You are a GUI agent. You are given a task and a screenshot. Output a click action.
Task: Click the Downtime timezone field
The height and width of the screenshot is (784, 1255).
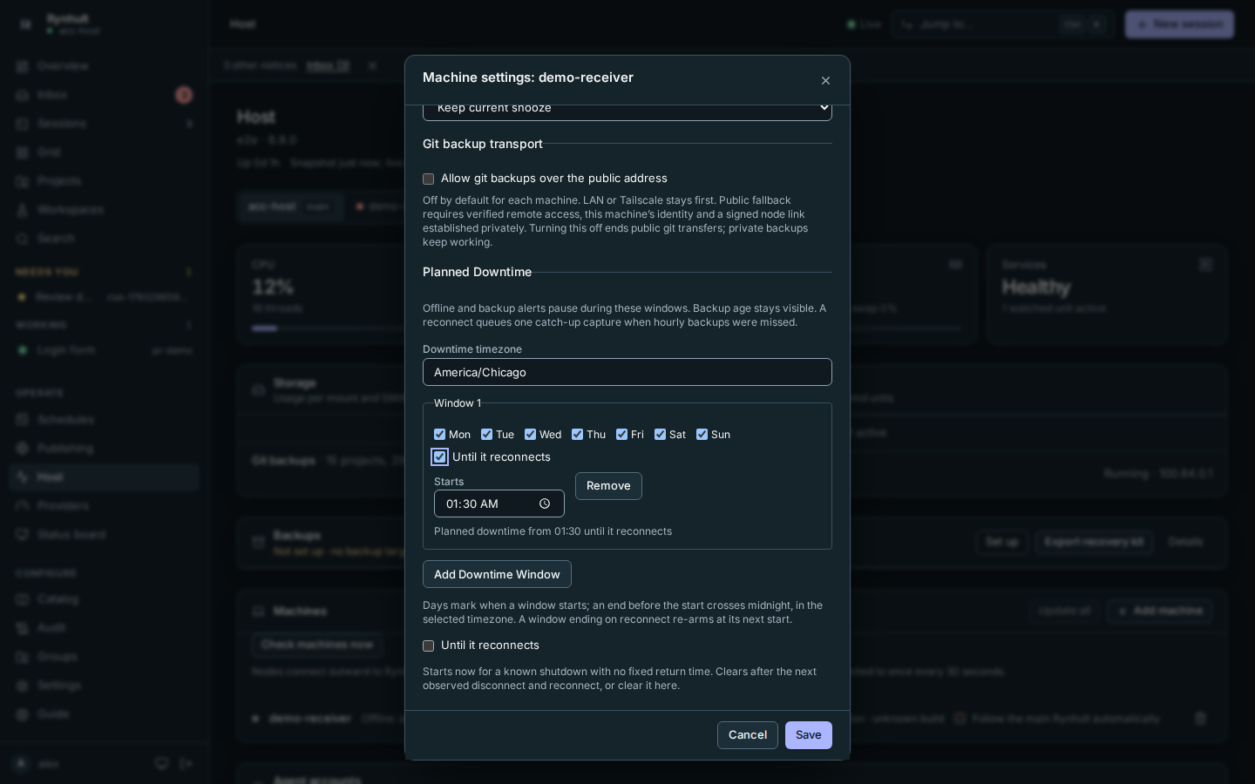click(627, 372)
